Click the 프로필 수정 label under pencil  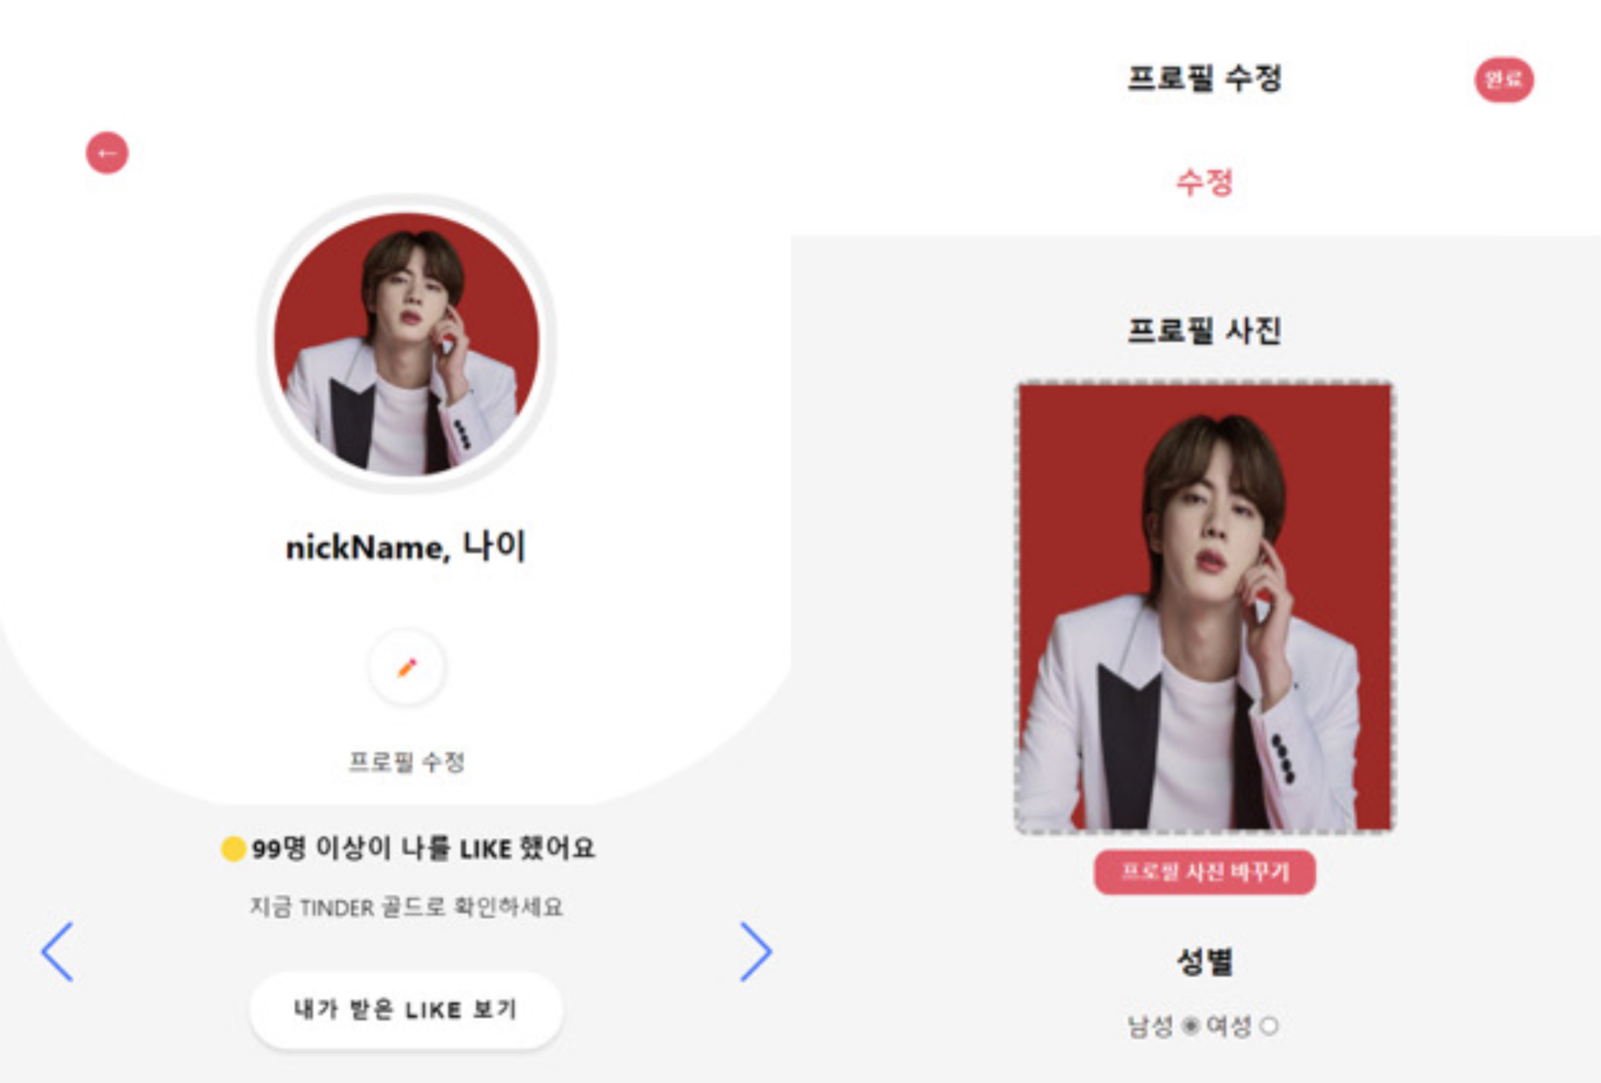[406, 762]
